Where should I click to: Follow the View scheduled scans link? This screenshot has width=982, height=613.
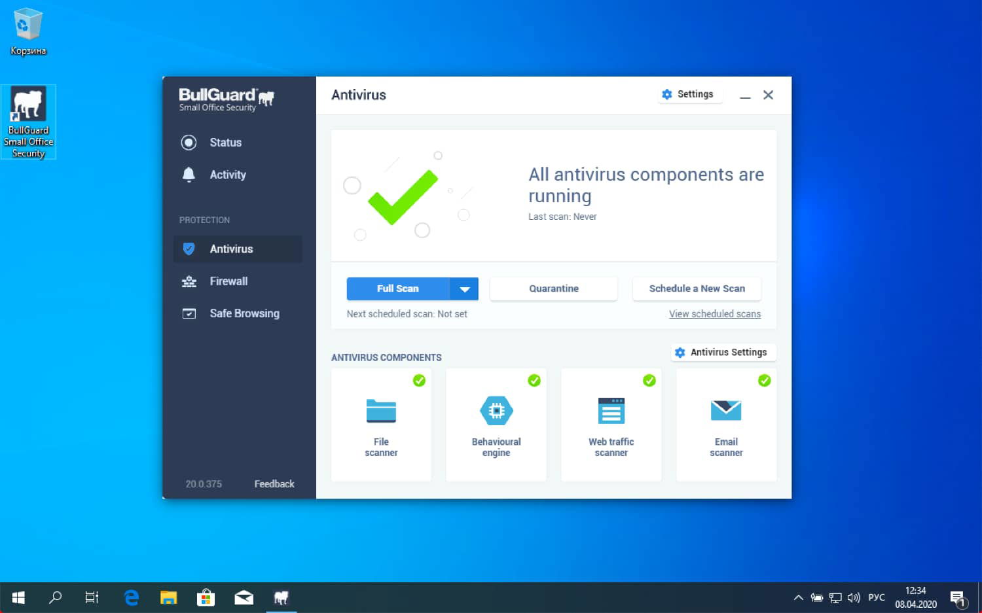tap(715, 314)
